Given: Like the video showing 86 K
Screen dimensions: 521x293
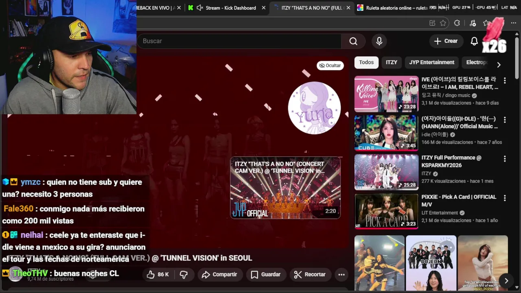Looking at the screenshot, I should [158, 275].
